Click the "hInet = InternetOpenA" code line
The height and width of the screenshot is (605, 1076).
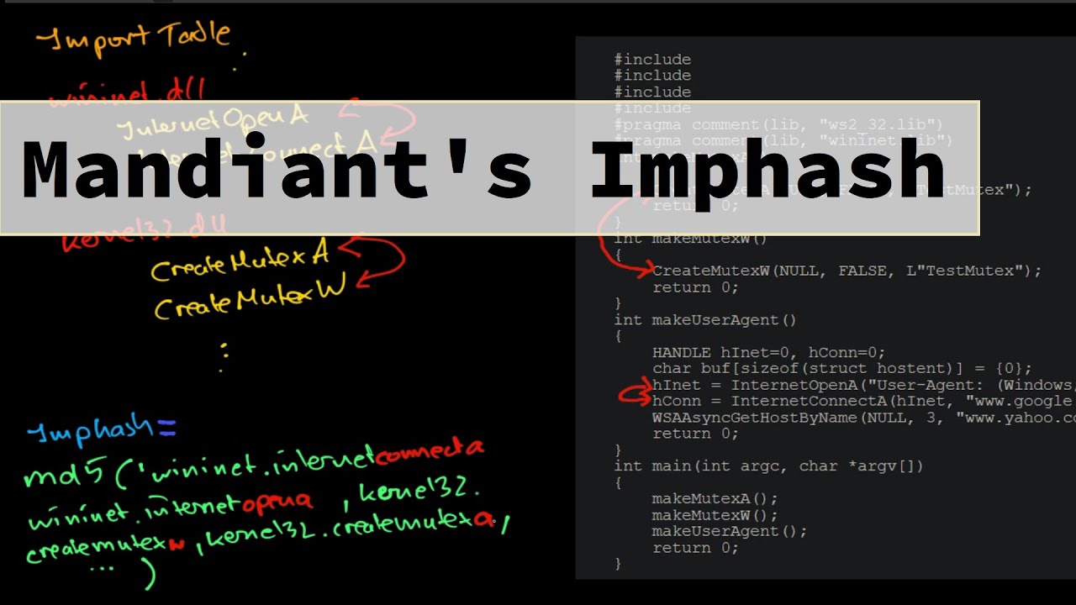pos(864,385)
